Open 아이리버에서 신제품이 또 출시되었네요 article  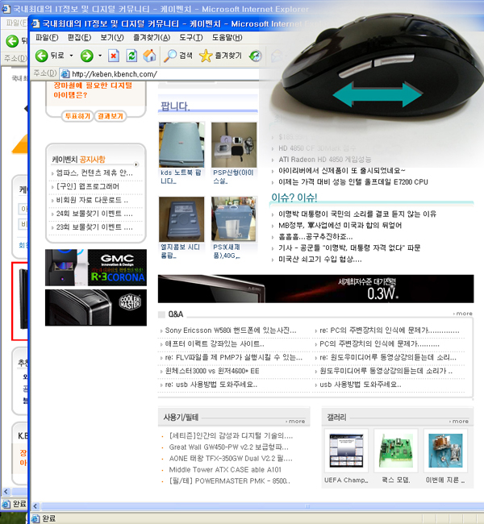click(341, 171)
